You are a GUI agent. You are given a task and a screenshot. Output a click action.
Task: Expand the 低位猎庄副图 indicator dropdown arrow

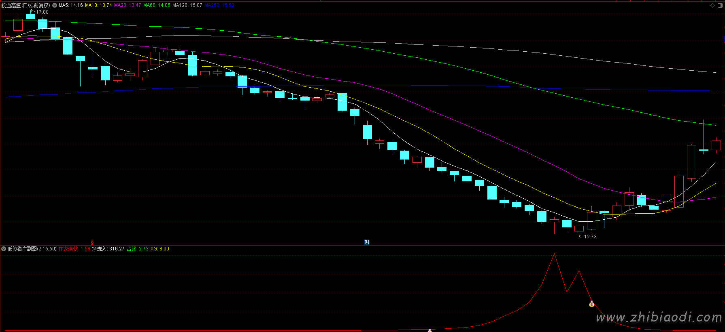pyautogui.click(x=4, y=249)
